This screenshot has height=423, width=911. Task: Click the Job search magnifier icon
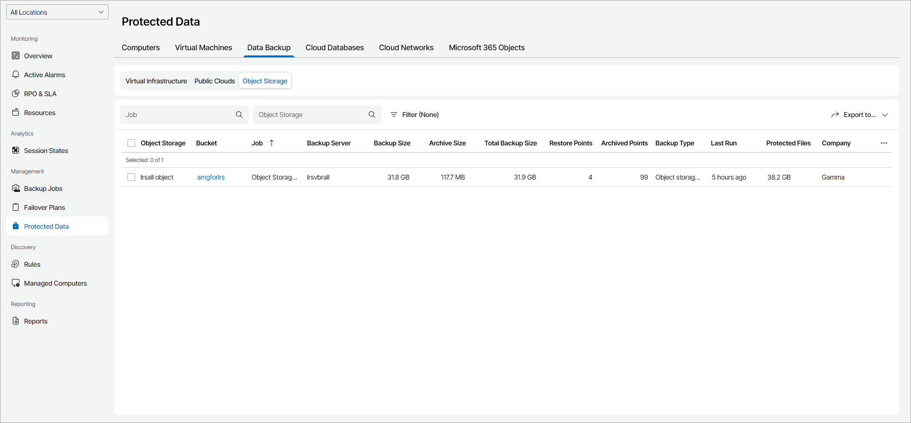click(239, 115)
